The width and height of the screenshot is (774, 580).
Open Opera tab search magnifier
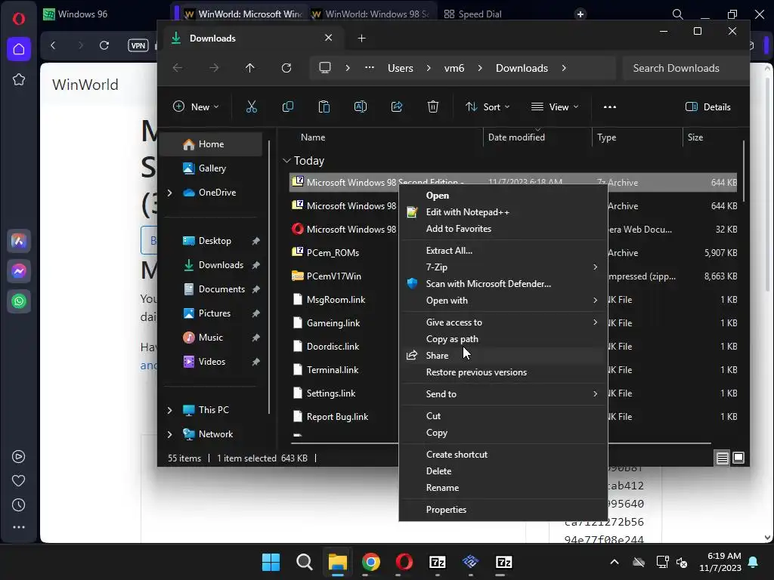[678, 14]
